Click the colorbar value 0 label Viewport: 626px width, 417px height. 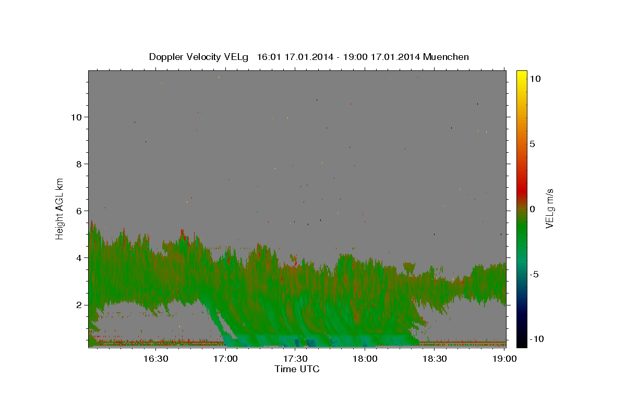(532, 209)
